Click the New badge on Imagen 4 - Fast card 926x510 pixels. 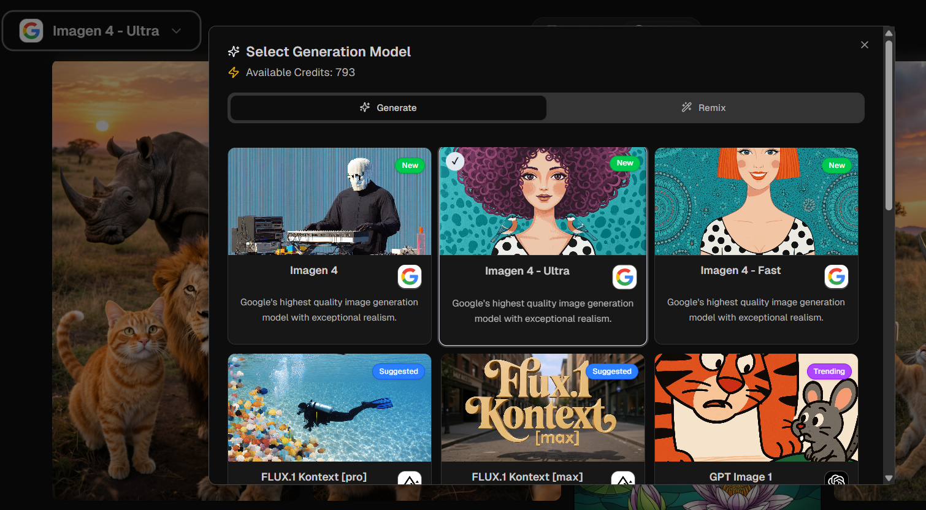coord(837,166)
